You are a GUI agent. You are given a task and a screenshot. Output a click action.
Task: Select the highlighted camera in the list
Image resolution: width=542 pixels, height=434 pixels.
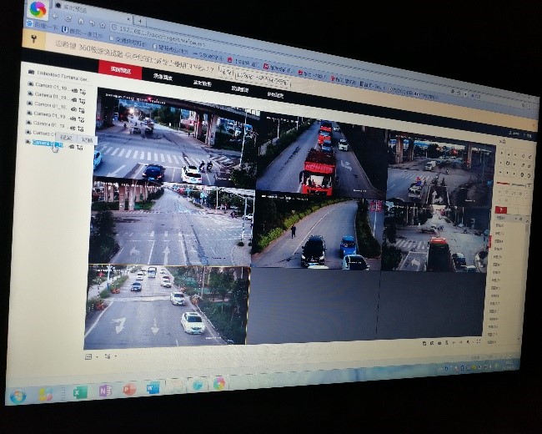46,144
